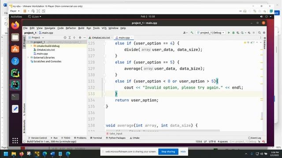Select the main.cpp editor tab
The height and width of the screenshot is (158, 282).
[124, 38]
